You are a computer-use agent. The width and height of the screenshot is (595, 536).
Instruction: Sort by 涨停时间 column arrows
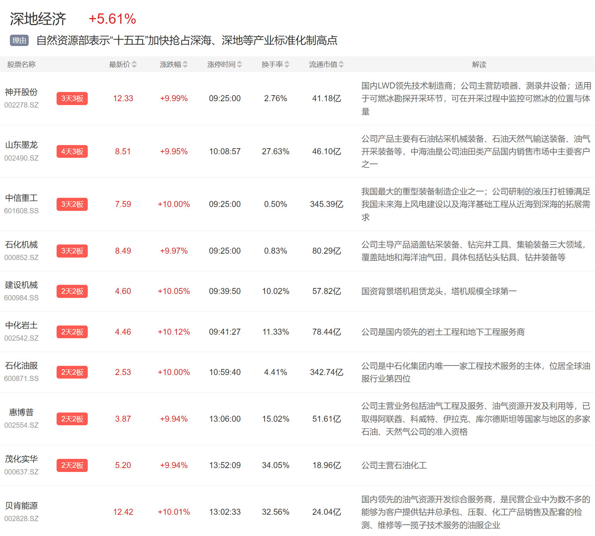239,64
